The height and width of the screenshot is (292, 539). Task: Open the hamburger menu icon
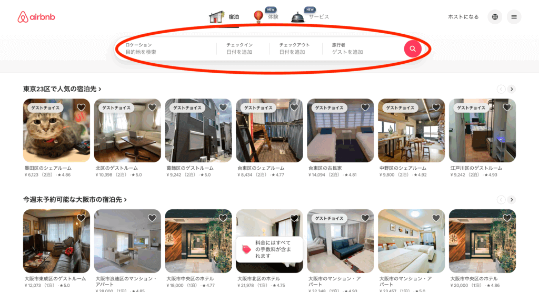click(x=514, y=17)
